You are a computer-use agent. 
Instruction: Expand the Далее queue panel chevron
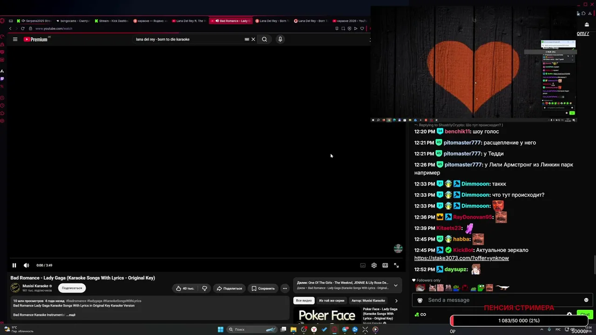pyautogui.click(x=396, y=285)
